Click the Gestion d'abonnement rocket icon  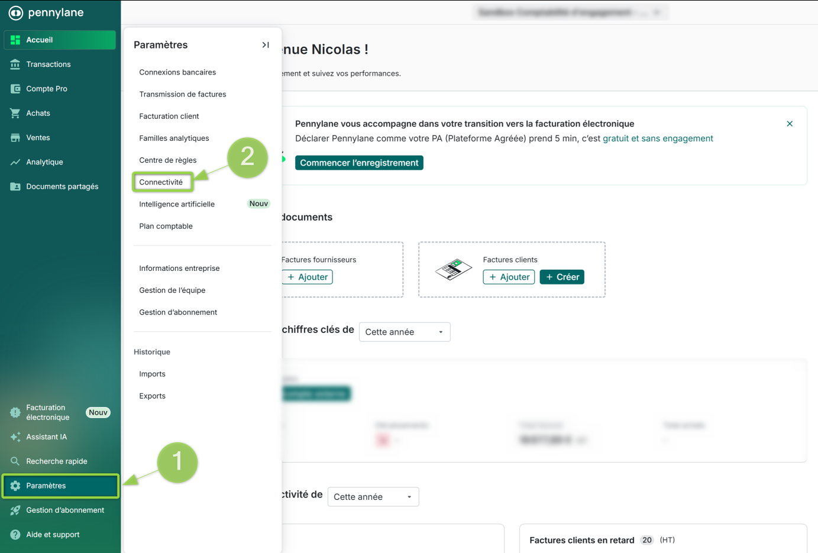pos(15,510)
